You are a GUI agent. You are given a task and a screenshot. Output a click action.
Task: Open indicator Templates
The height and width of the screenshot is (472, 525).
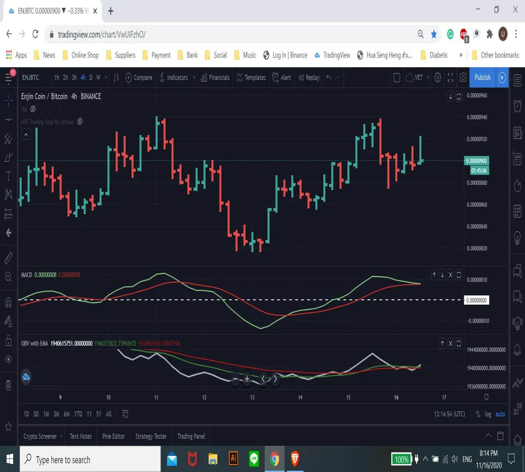(251, 77)
